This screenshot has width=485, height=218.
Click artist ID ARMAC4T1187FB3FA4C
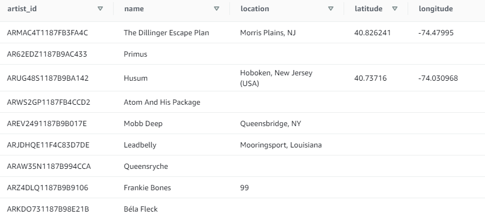click(47, 33)
